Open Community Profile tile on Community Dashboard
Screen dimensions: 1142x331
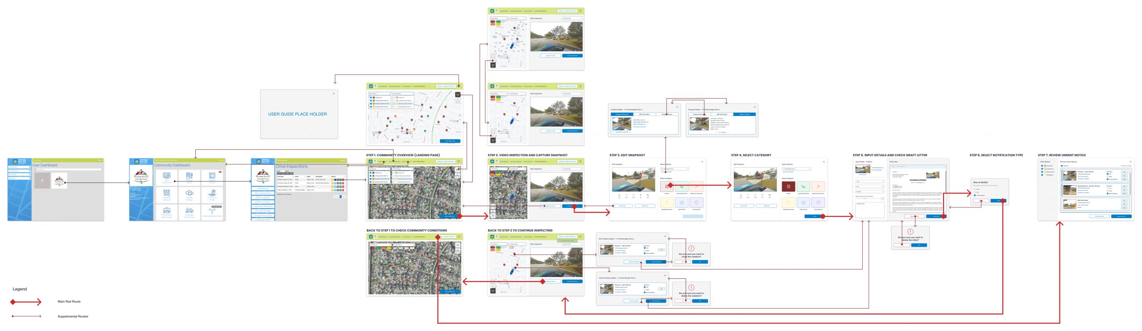pyautogui.click(x=212, y=195)
